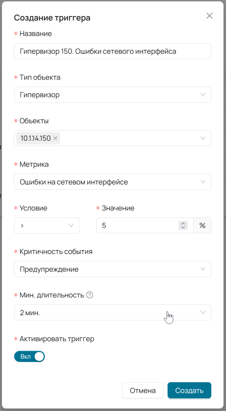Expand the Объекты selector chevron
Screen dimensions: 226x411
[x=203, y=138]
